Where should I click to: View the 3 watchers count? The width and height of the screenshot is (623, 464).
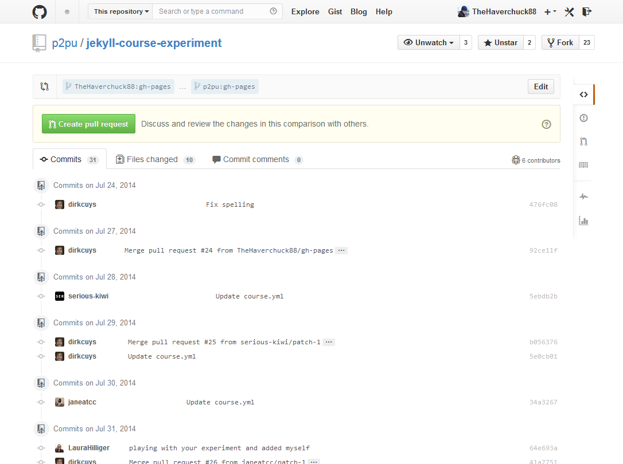click(x=466, y=42)
